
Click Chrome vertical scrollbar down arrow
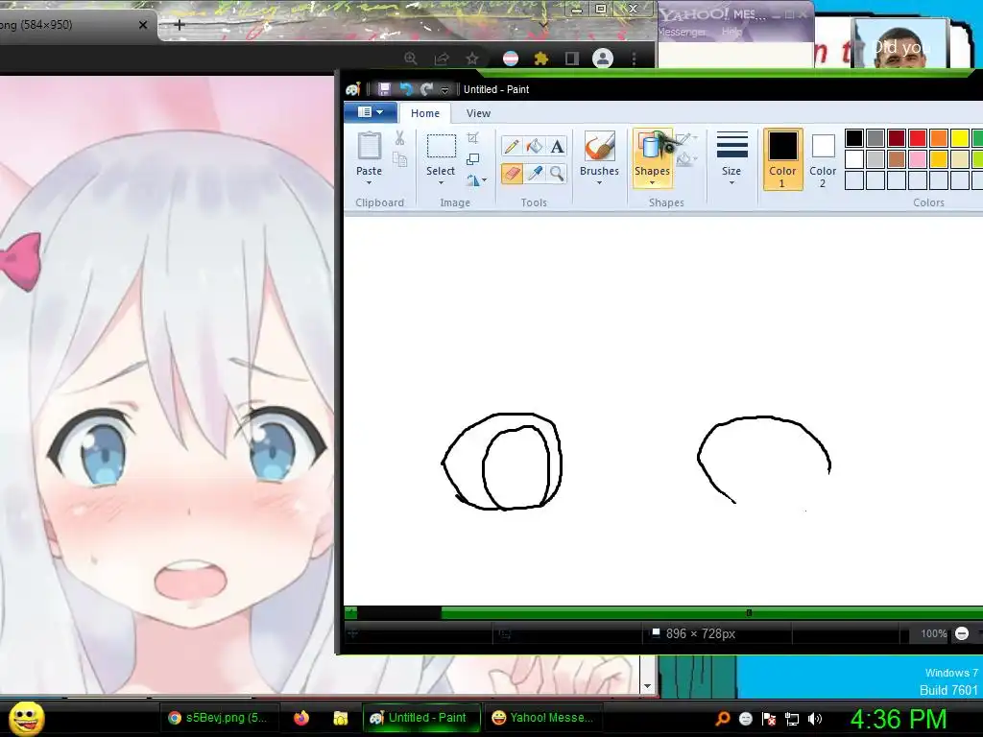pos(648,686)
